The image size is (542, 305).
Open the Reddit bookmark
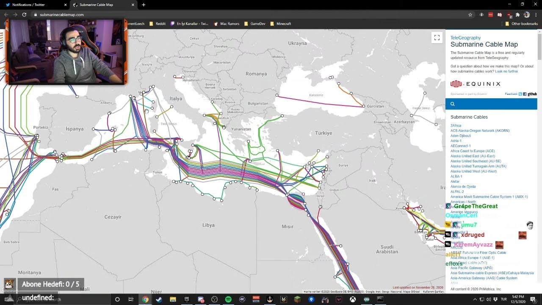click(x=157, y=24)
